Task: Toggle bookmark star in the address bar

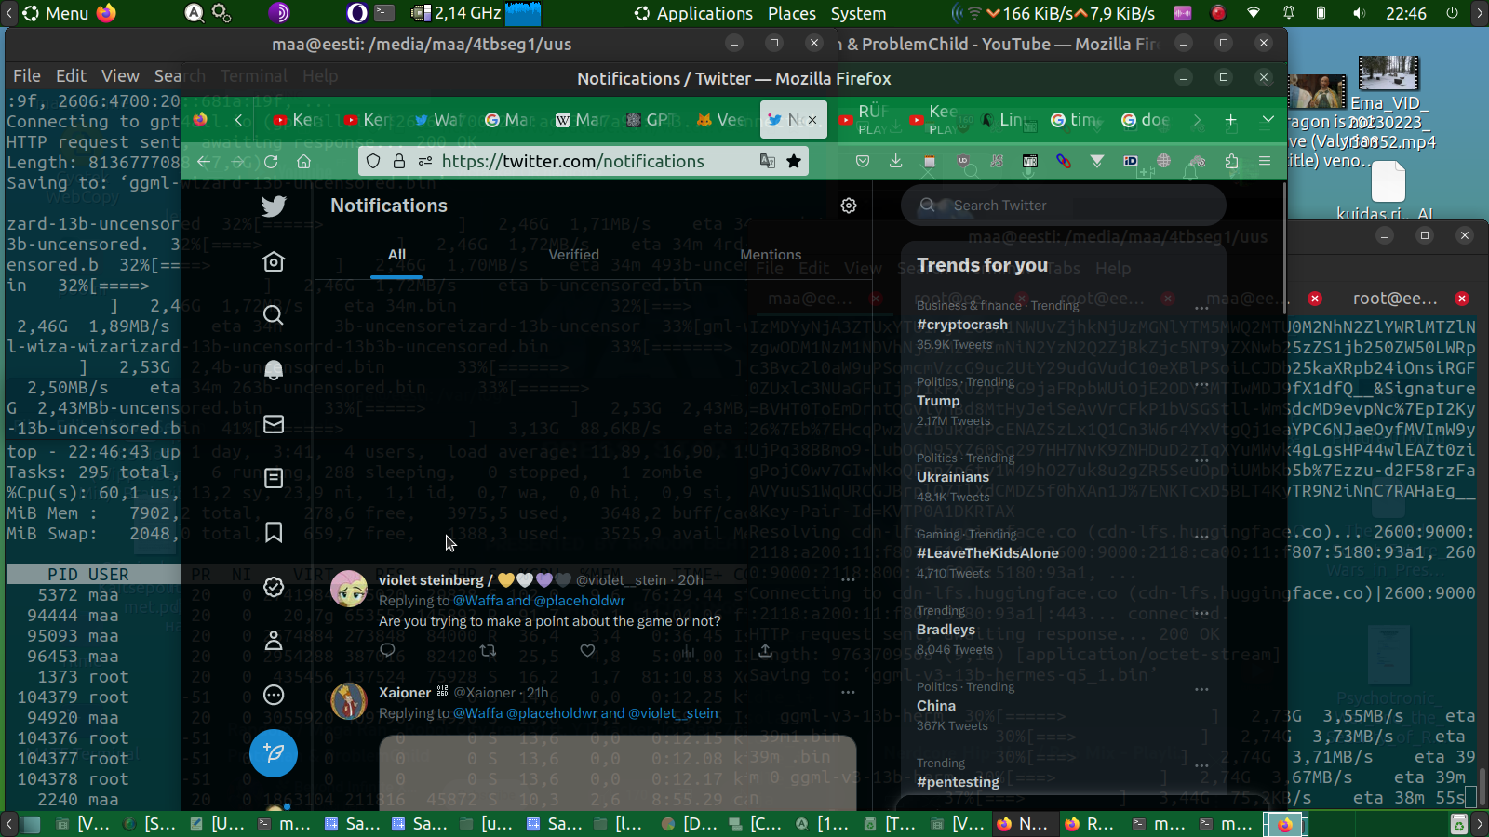Action: tap(794, 161)
